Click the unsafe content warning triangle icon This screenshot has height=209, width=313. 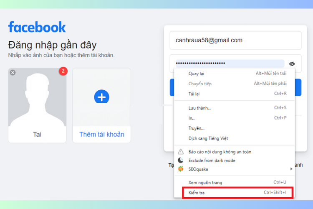[181, 152]
